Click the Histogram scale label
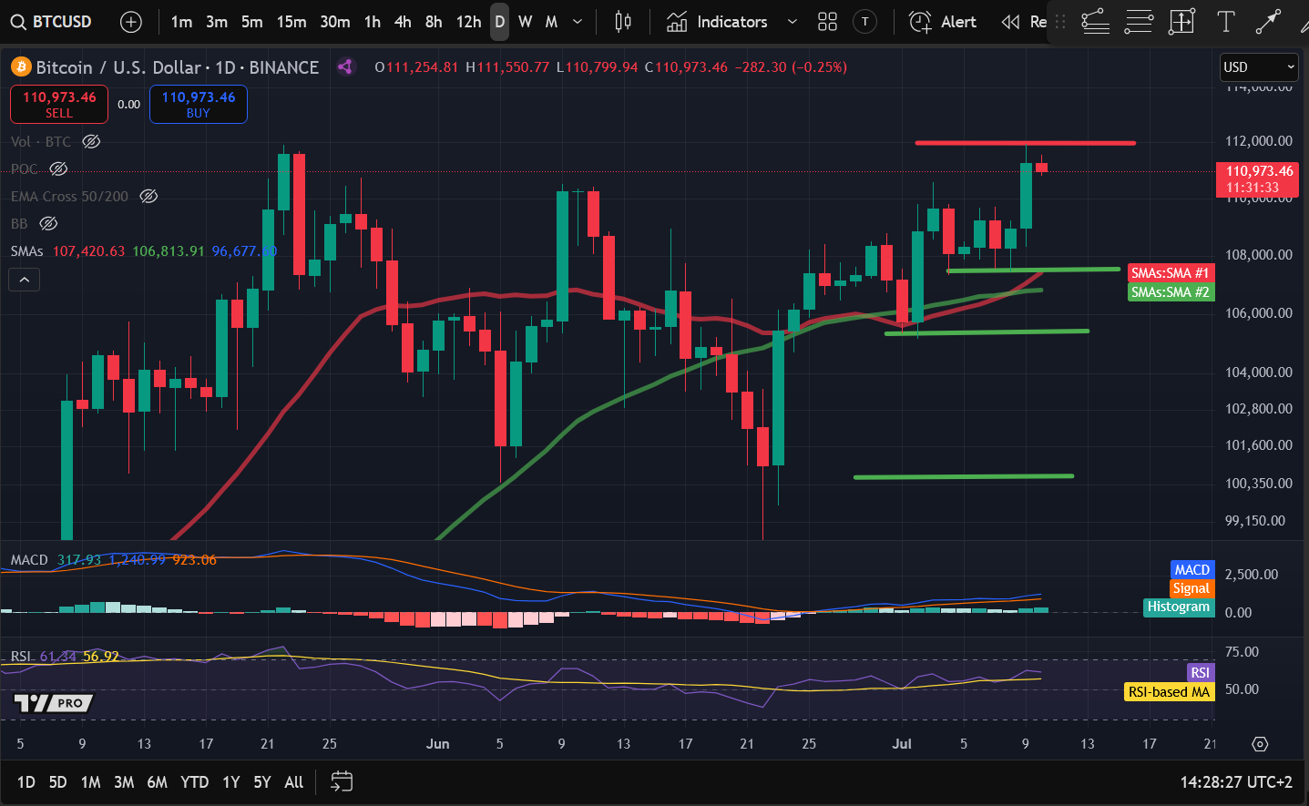The height and width of the screenshot is (806, 1309). [1178, 607]
